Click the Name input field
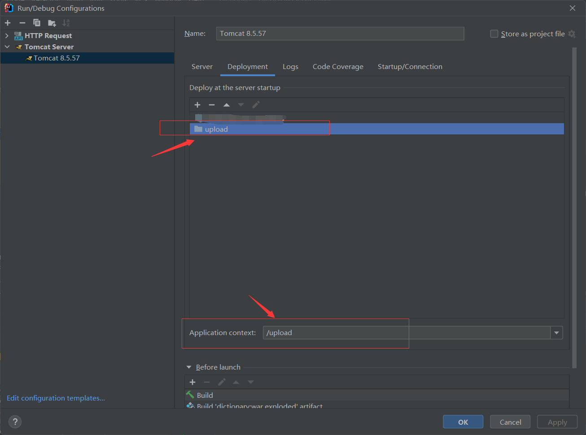586x435 pixels. click(x=340, y=34)
